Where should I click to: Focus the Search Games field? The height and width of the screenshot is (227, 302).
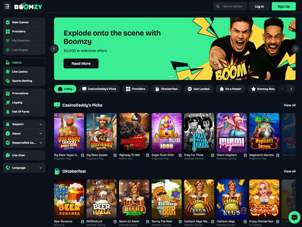tap(230, 6)
